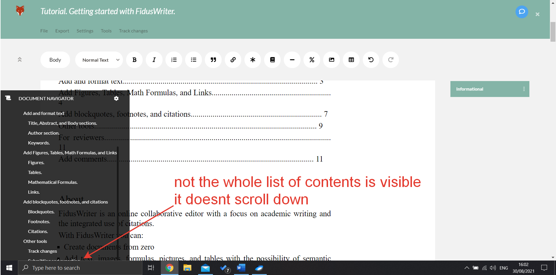Open the Document Navigator settings gear

coord(116,98)
